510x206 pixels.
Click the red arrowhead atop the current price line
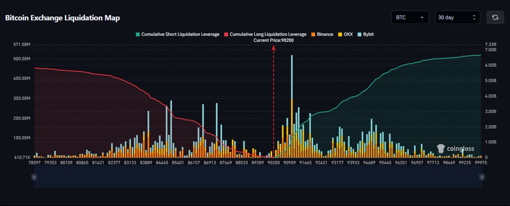tap(274, 48)
